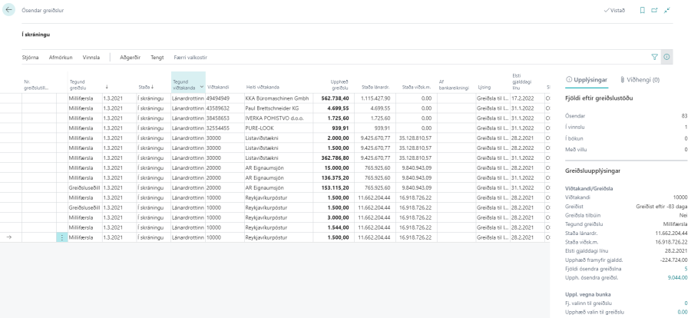
Task: Open page in new window icon
Action: [654, 9]
